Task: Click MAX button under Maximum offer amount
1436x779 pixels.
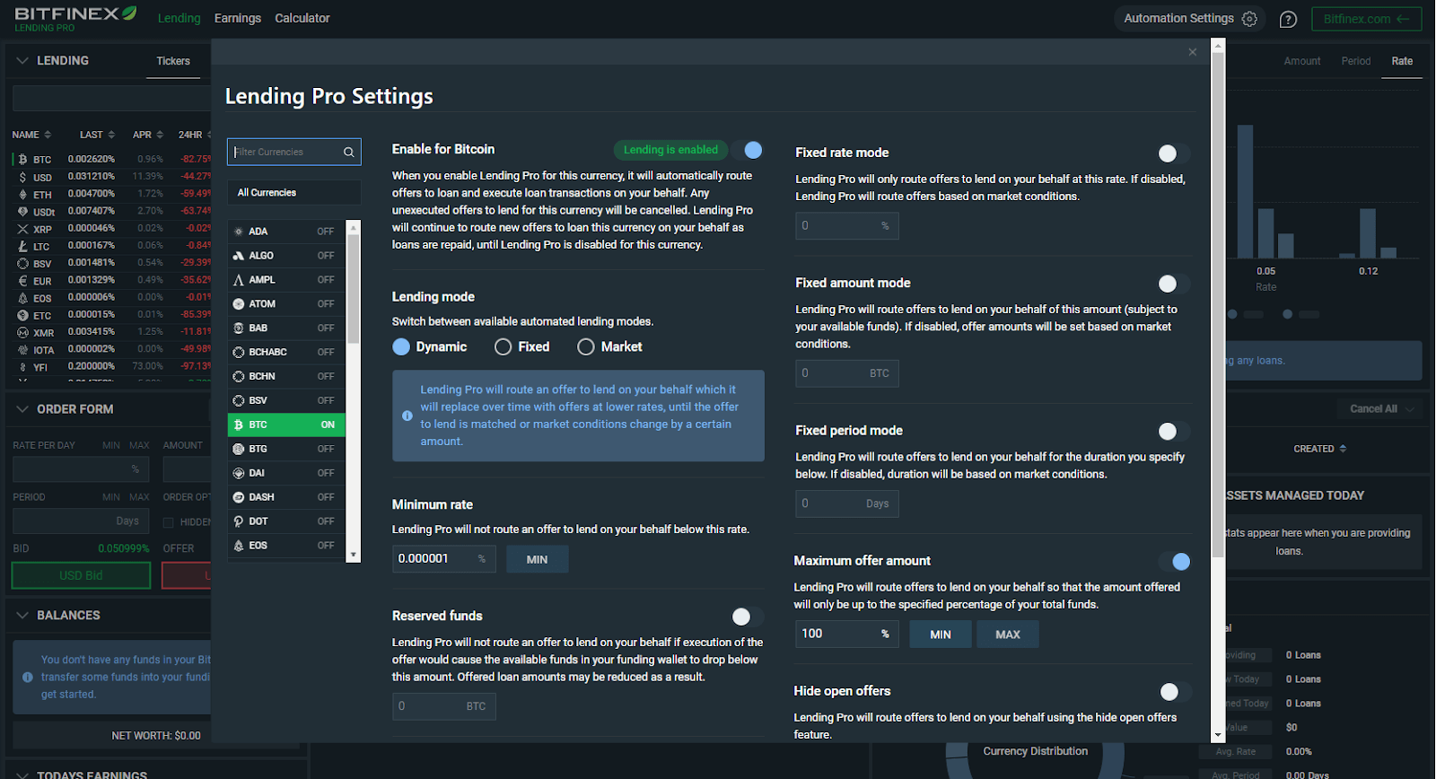Action: (1008, 635)
